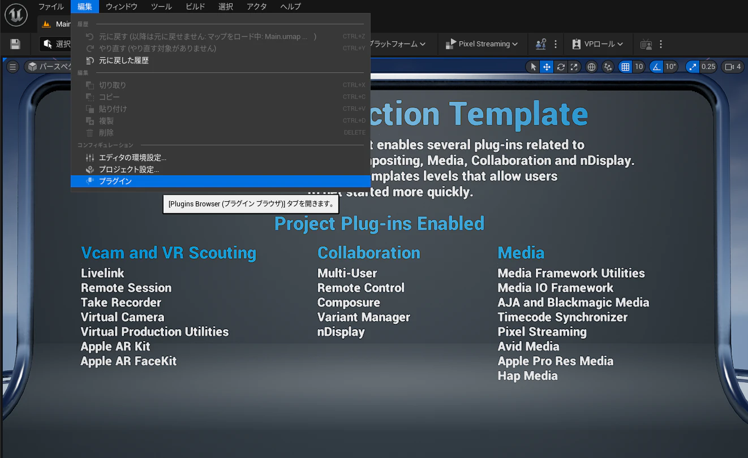
Task: Open the ビルド menu
Action: coord(195,7)
